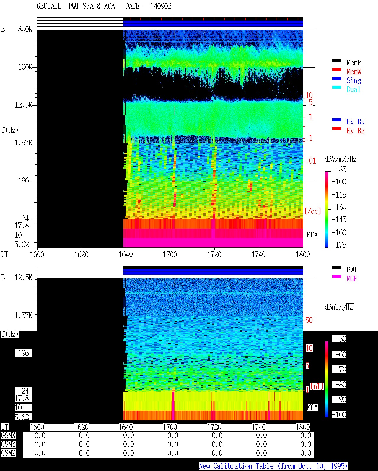
Task: Click the dBV/m electric field color scale bar
Action: (327, 209)
